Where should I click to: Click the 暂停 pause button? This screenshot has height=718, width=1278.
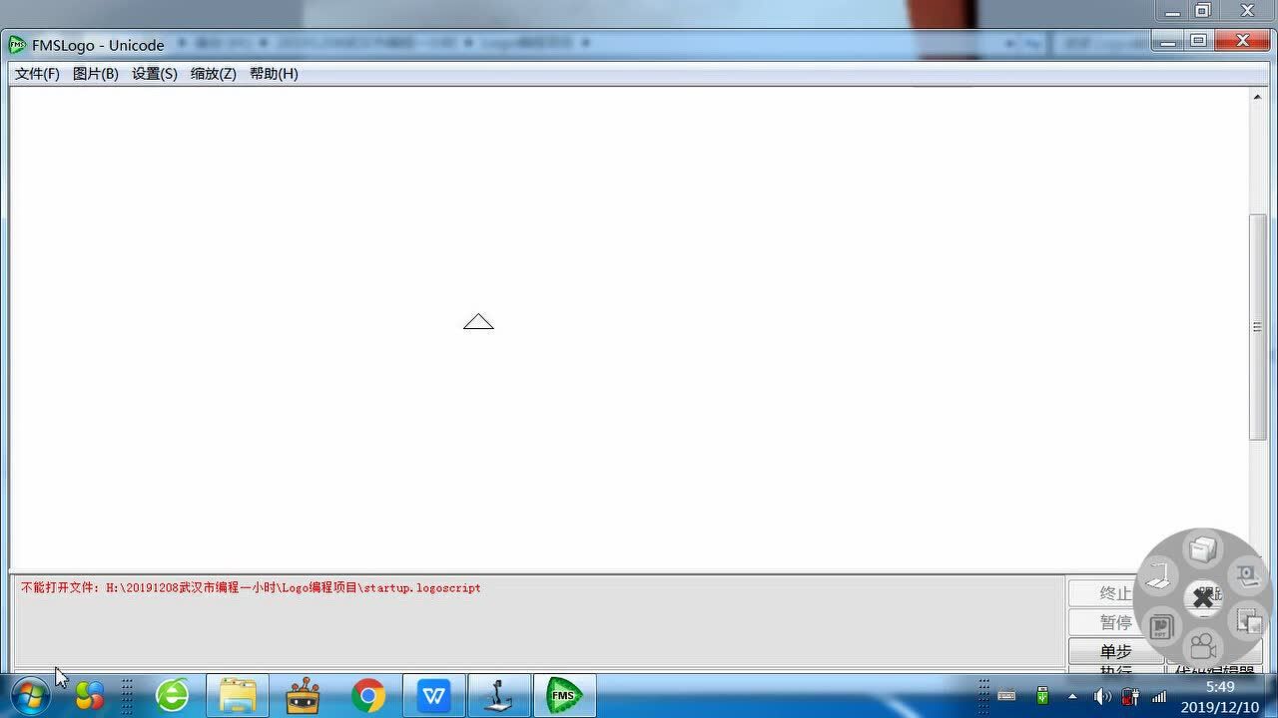point(1115,622)
